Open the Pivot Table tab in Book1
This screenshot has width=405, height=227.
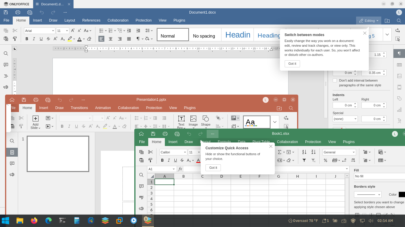[x=261, y=142]
